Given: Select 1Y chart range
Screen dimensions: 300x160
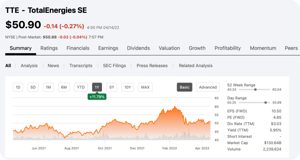Looking at the screenshot, I should [x=97, y=87].
